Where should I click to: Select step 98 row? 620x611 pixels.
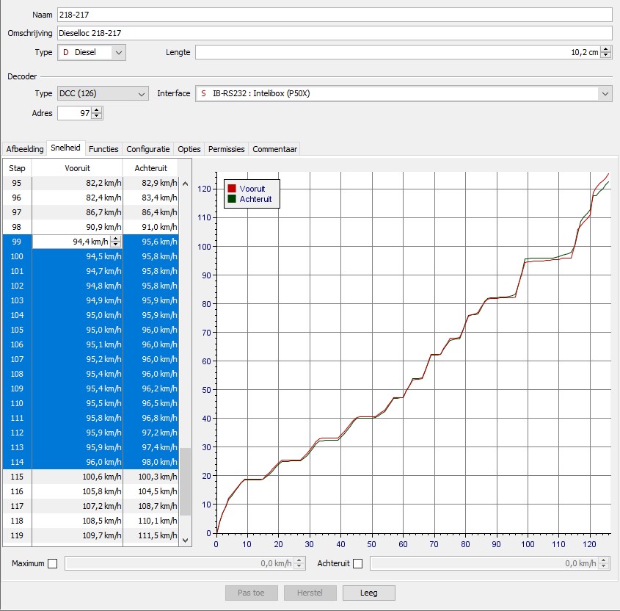coord(91,227)
